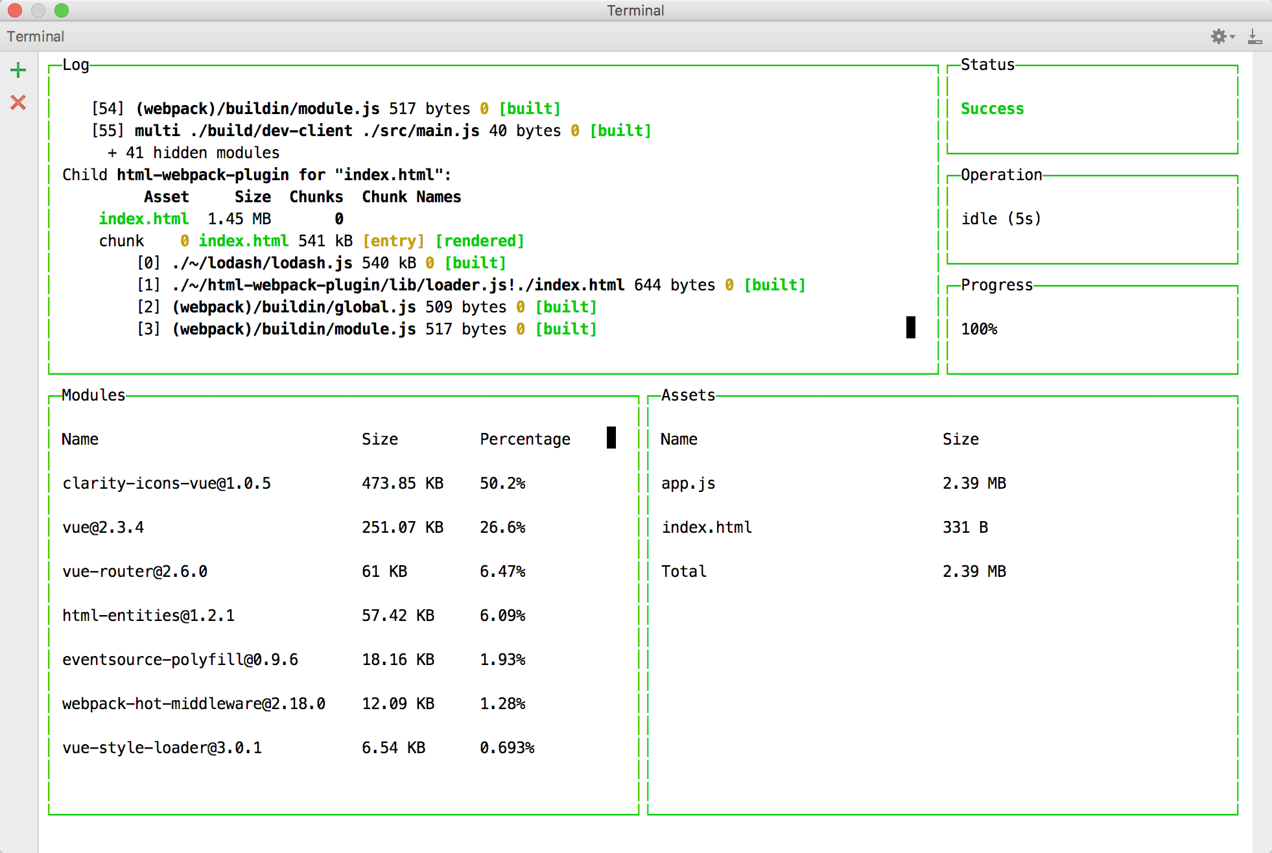Click the Name header in Modules panel

tap(80, 439)
